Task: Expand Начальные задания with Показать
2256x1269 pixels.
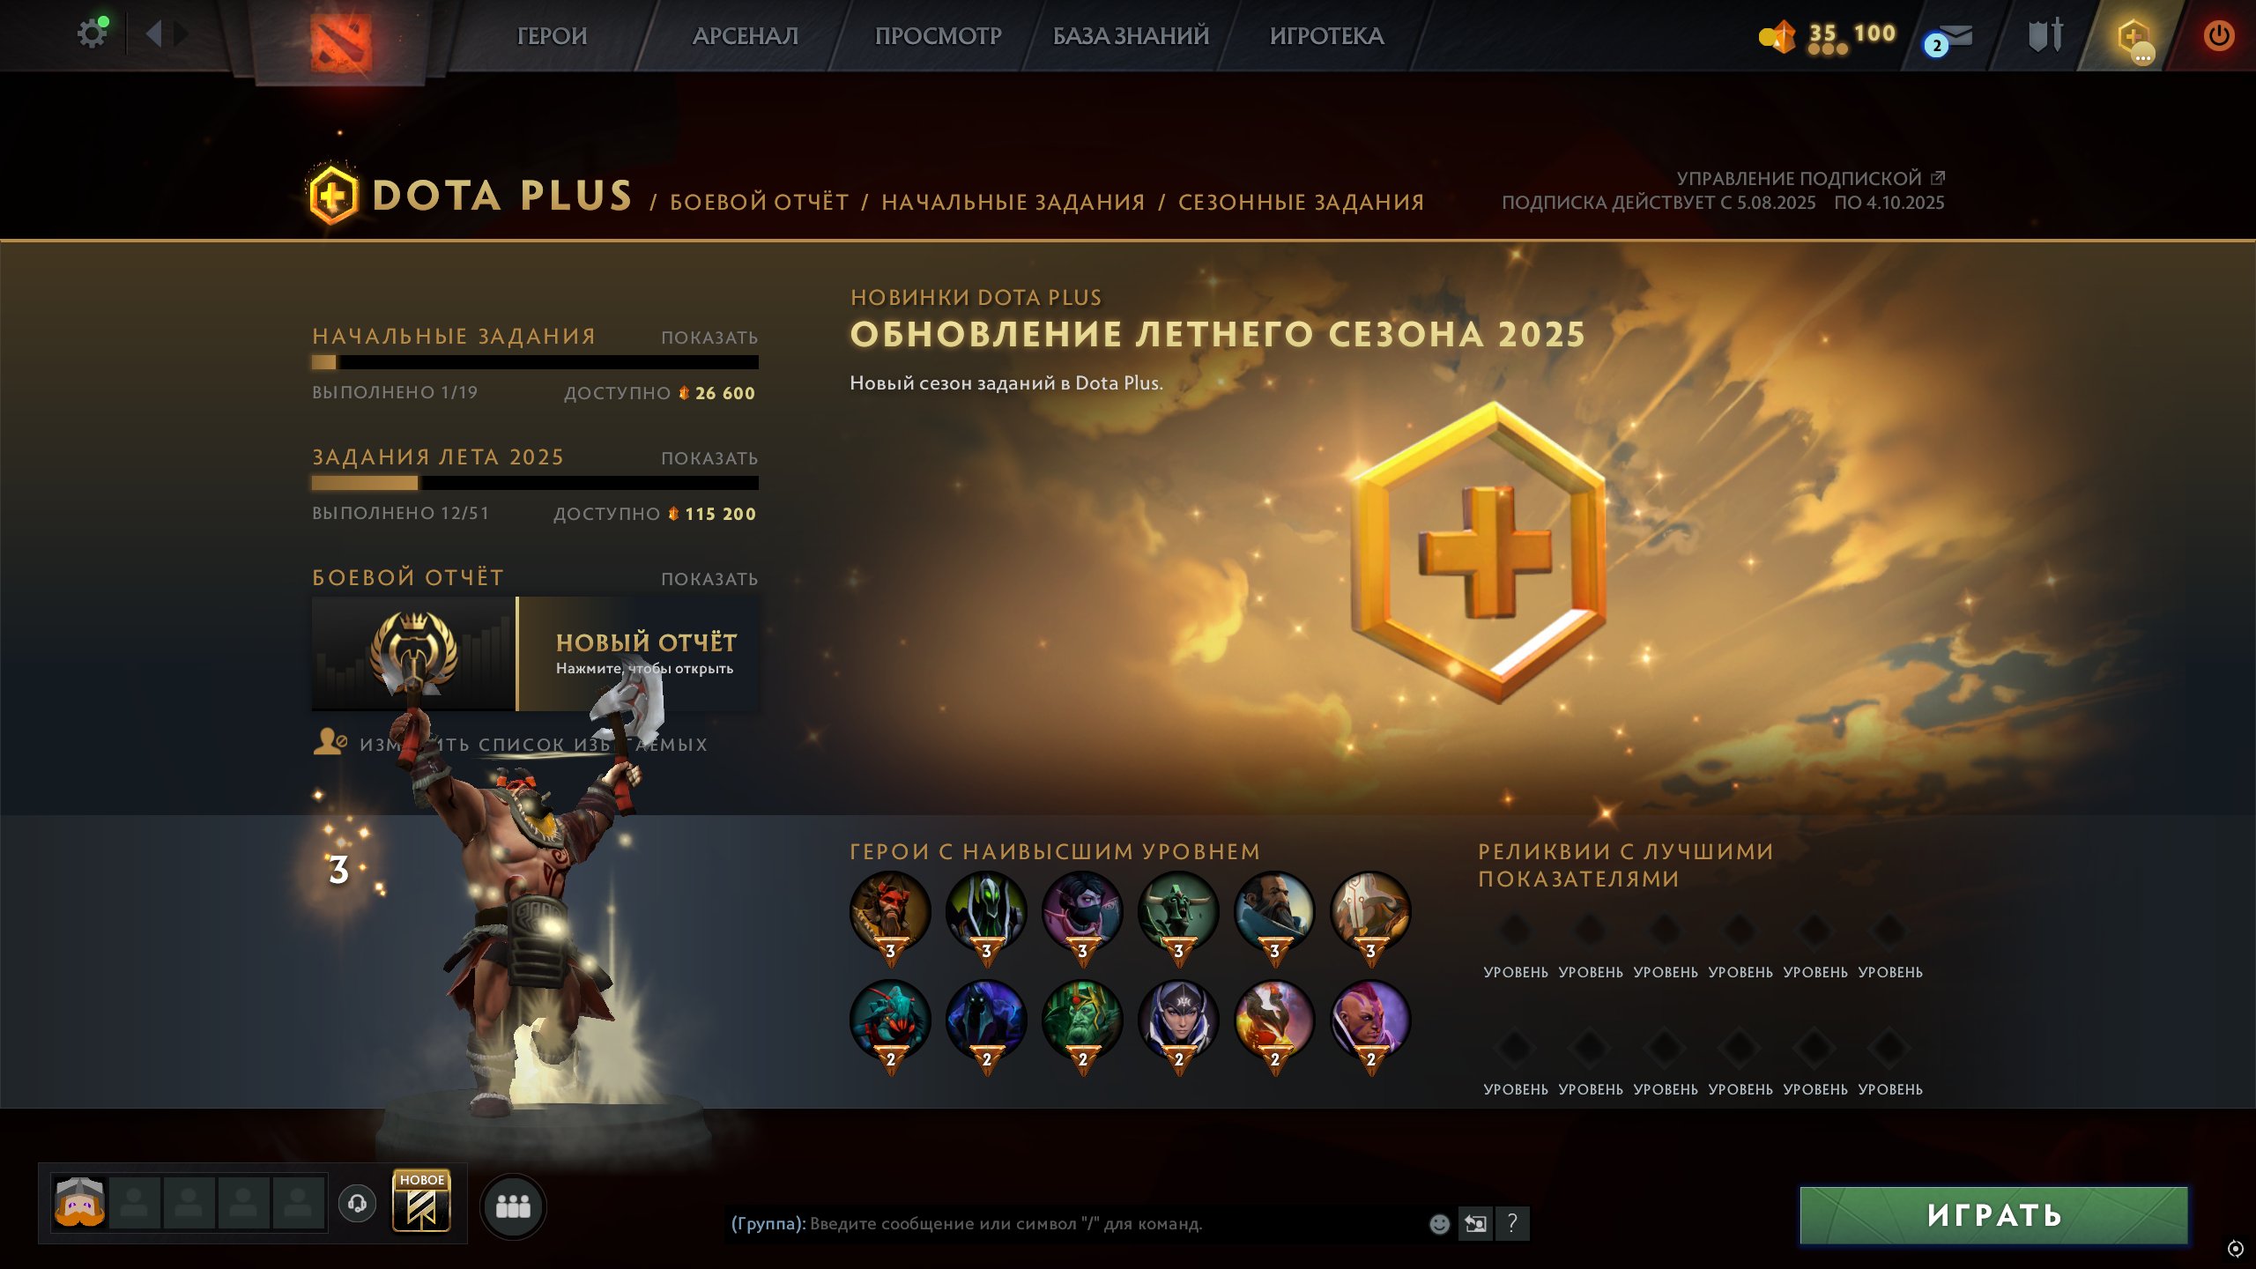Action: [x=709, y=338]
